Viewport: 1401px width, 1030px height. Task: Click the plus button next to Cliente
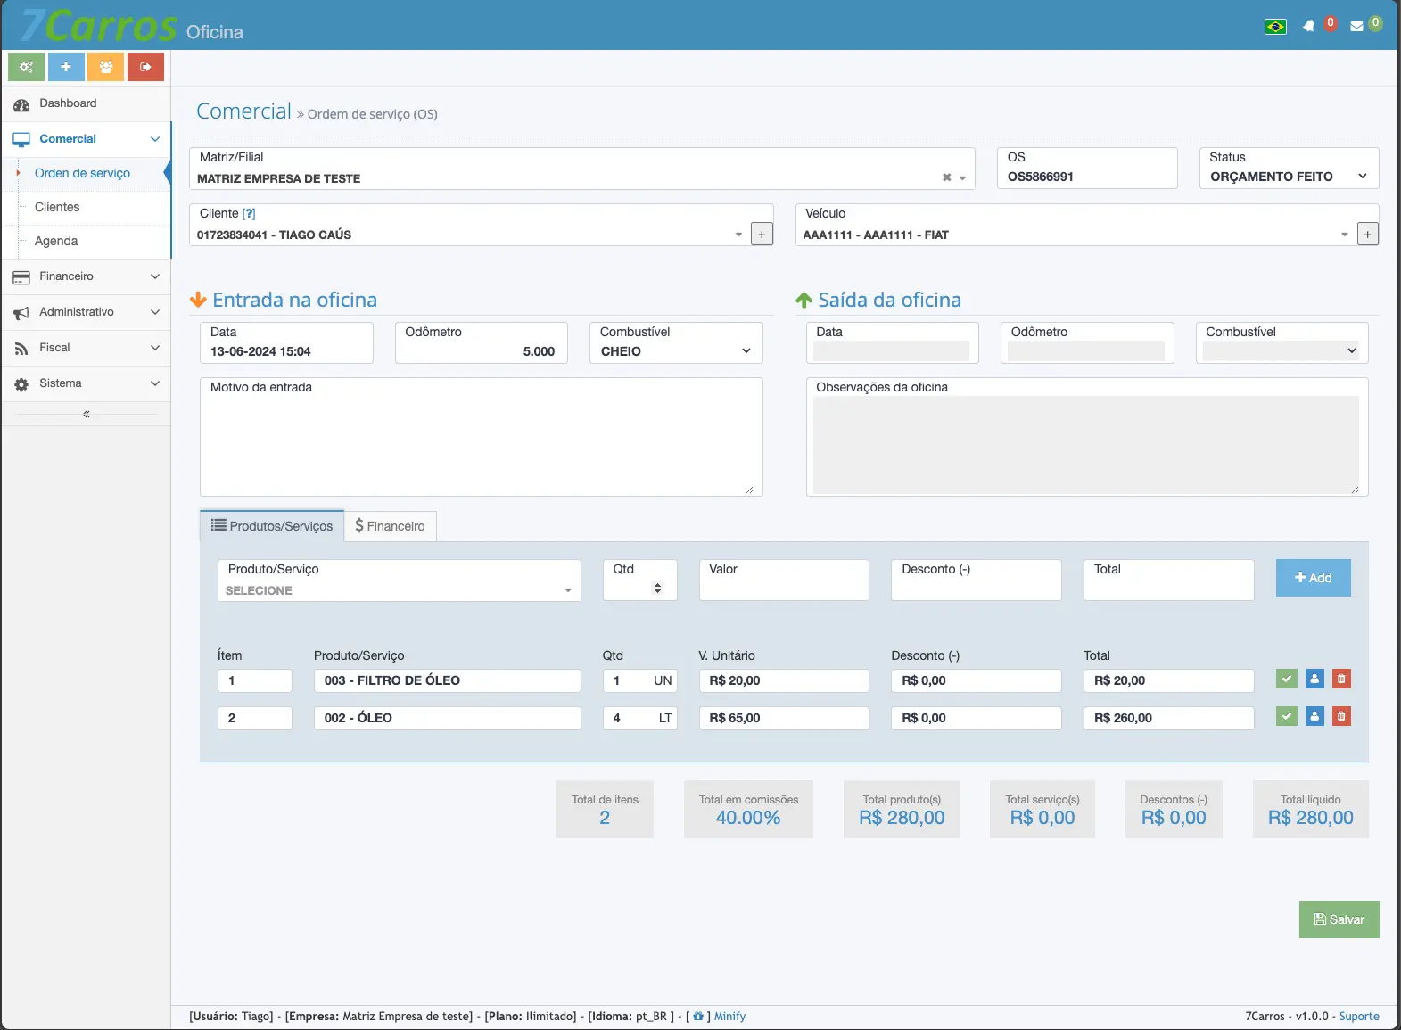762,235
